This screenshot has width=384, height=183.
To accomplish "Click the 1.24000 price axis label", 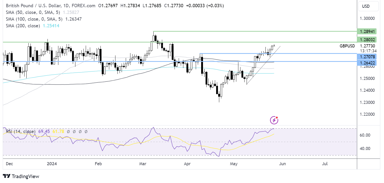I will pyautogui.click(x=367, y=90).
